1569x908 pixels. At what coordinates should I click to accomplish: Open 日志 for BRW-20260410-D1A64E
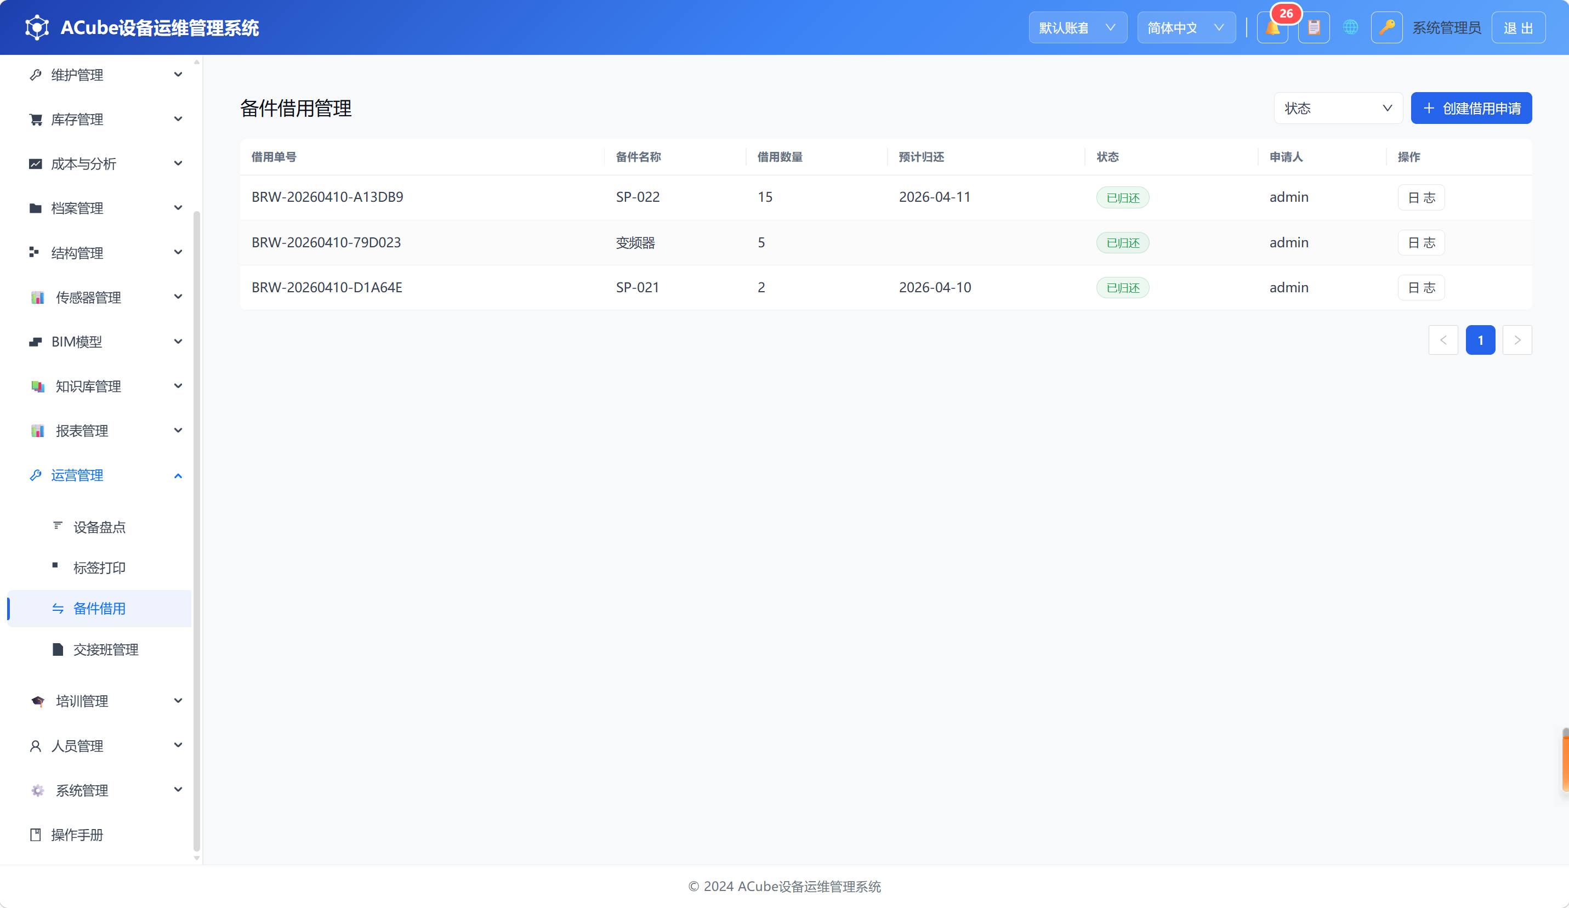[x=1421, y=287]
